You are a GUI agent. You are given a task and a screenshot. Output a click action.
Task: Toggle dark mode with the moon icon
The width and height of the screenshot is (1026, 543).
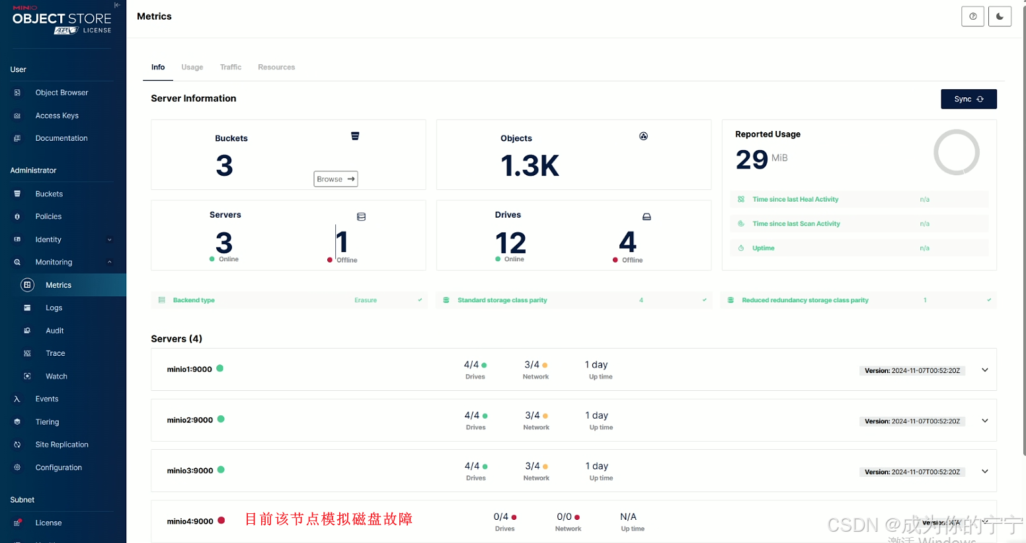click(x=1000, y=17)
